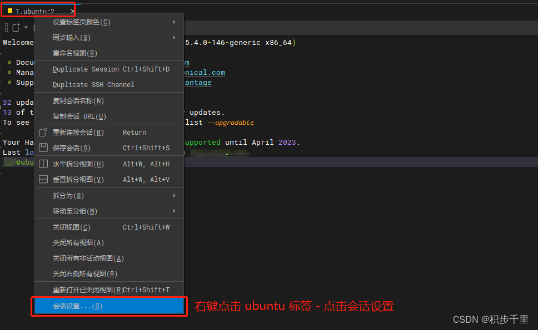538x330 pixels.
Task: Click the save session floppy icon
Action: [43, 148]
